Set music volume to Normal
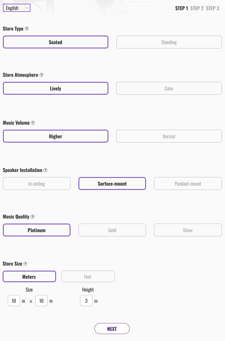 169,136
